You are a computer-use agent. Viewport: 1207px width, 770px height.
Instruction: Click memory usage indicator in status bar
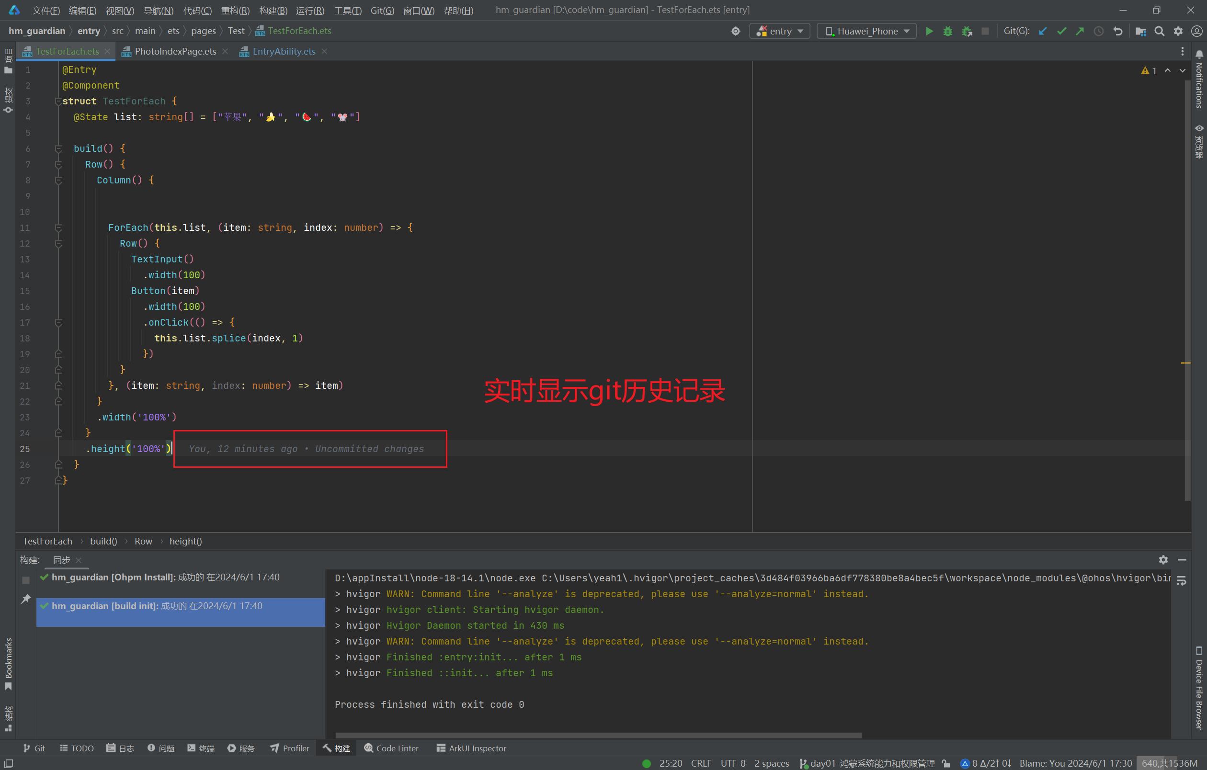point(1170,763)
